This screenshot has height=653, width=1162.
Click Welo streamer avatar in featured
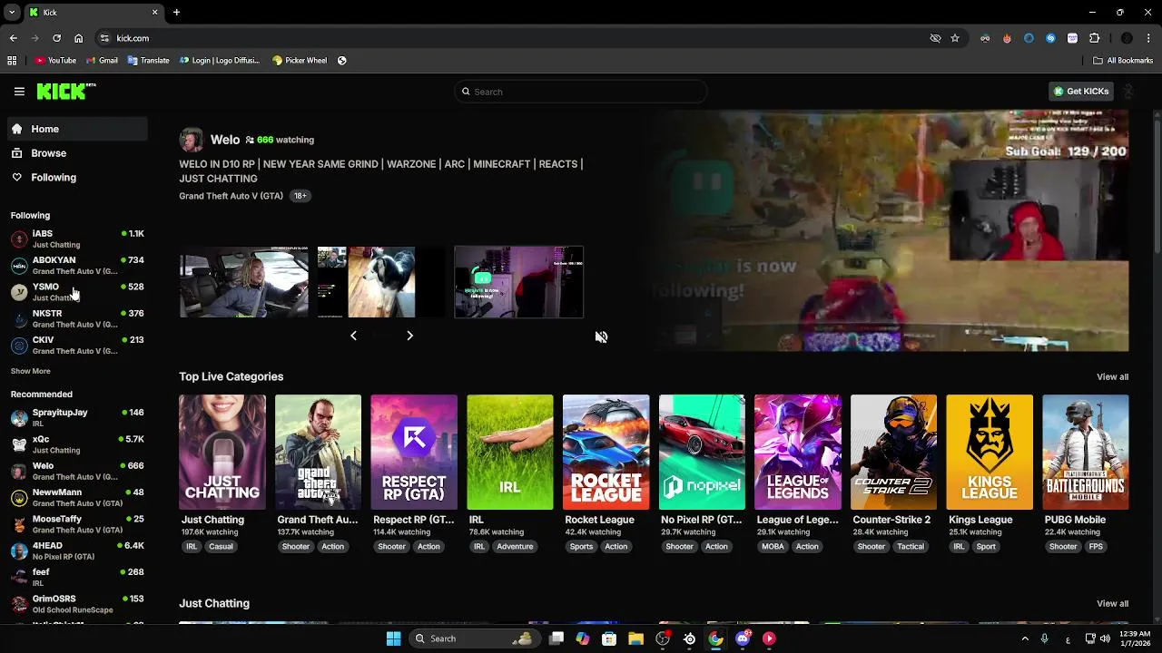pos(192,140)
